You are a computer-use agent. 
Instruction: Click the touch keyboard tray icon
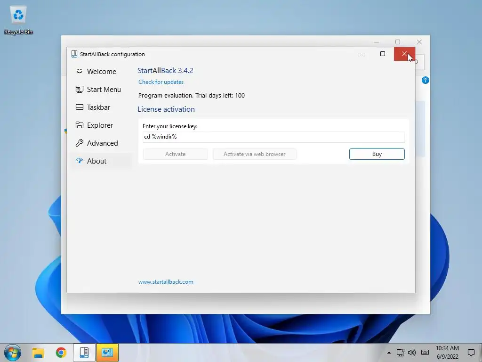pyautogui.click(x=425, y=353)
